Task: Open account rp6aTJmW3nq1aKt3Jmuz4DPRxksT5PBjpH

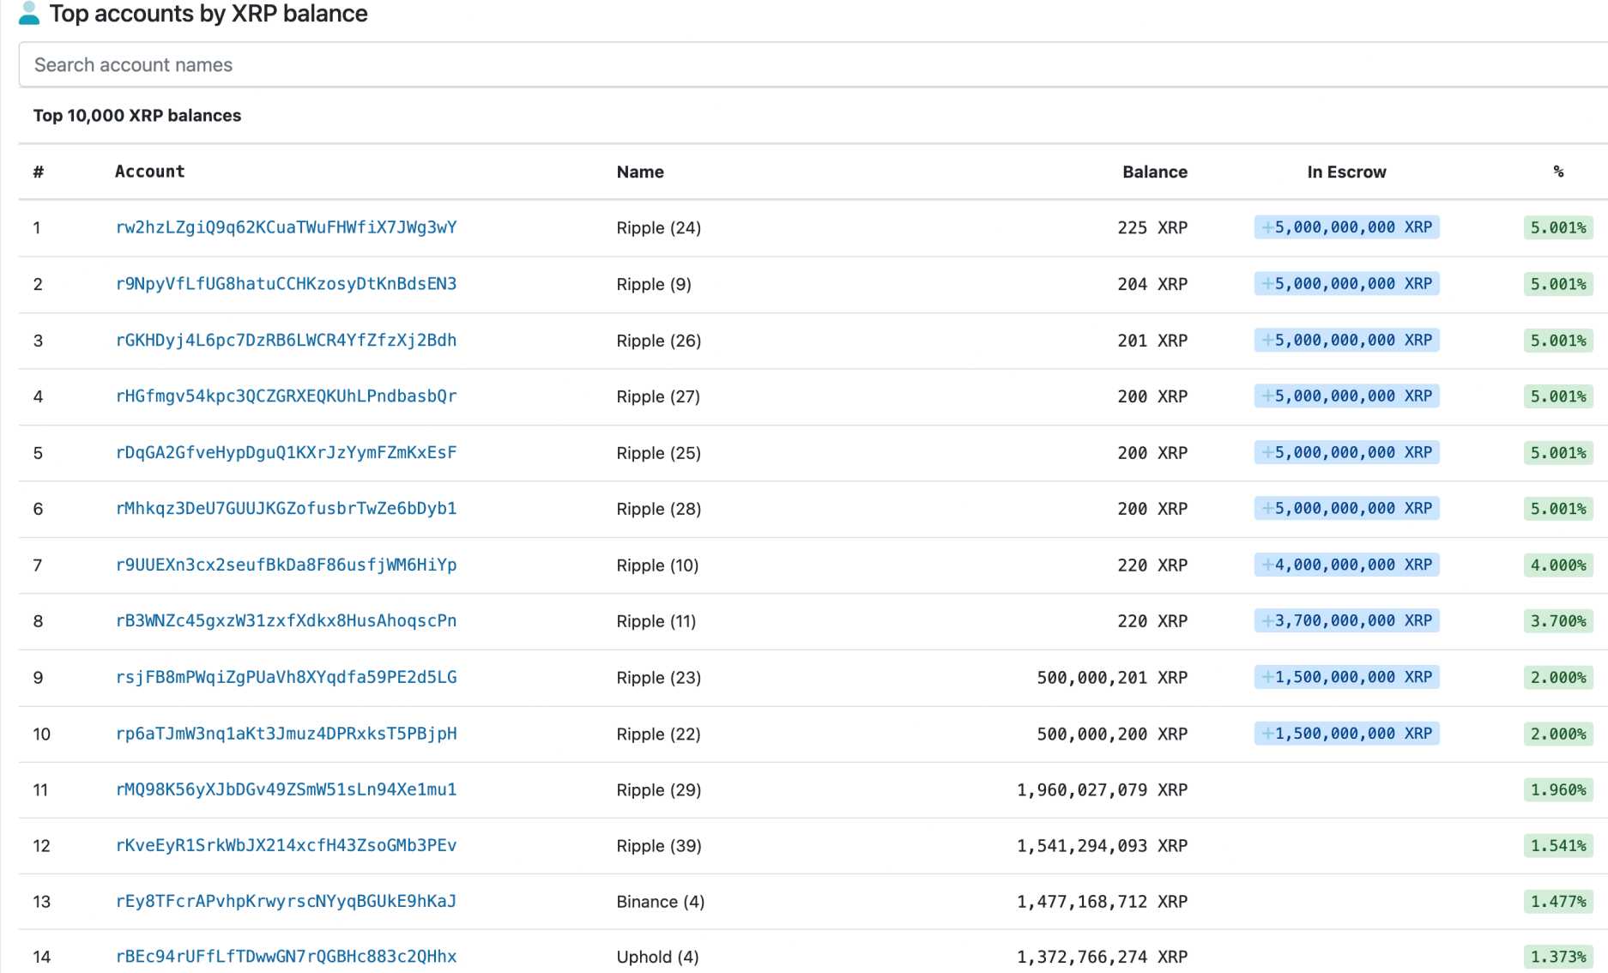Action: click(286, 734)
